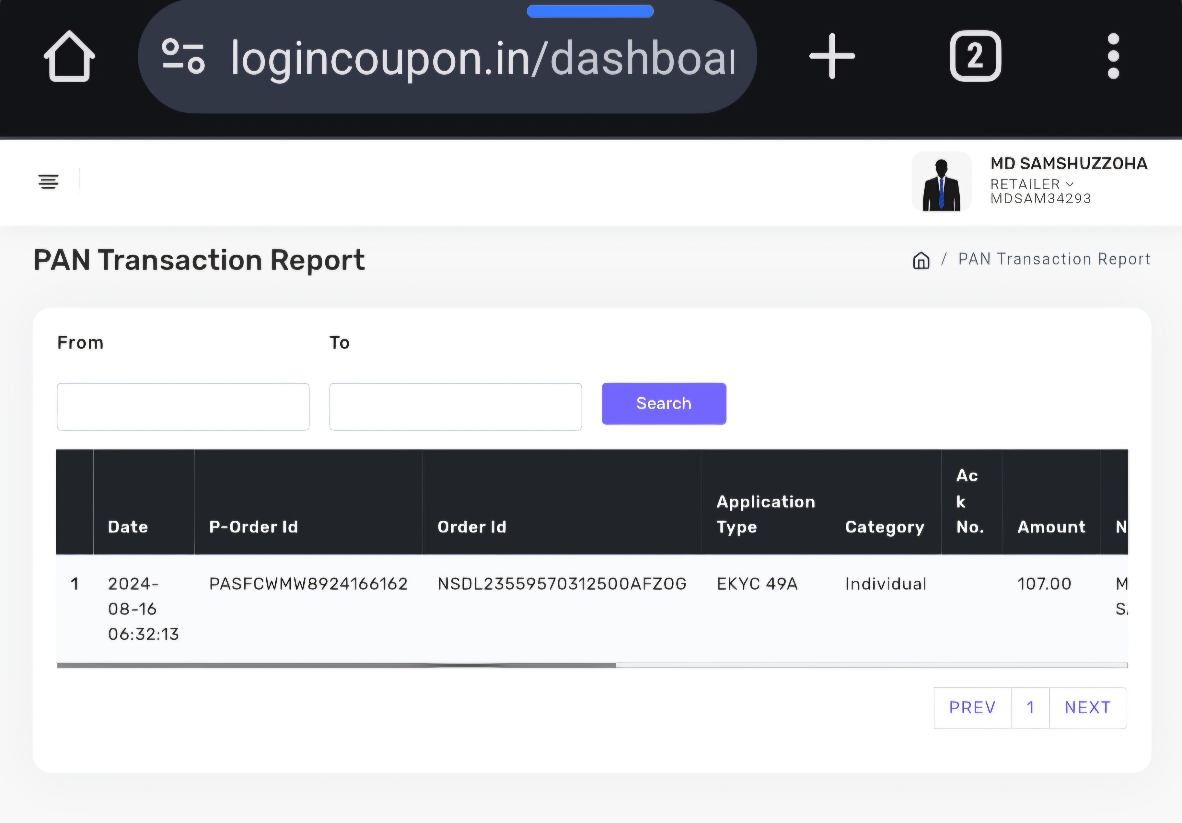Click the To date input field
Viewport: 1182px width, 823px height.
[x=455, y=407]
